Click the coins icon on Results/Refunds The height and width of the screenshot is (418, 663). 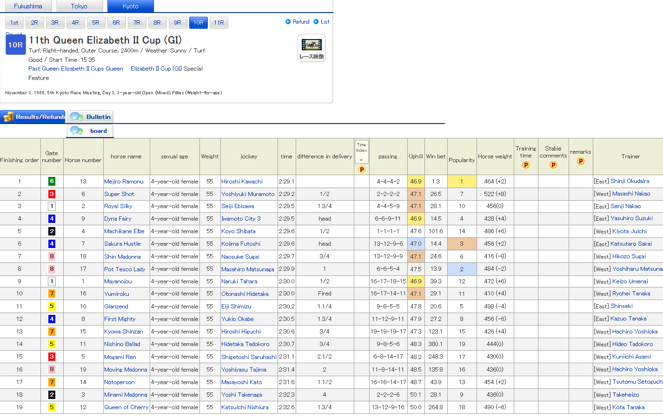(x=8, y=117)
